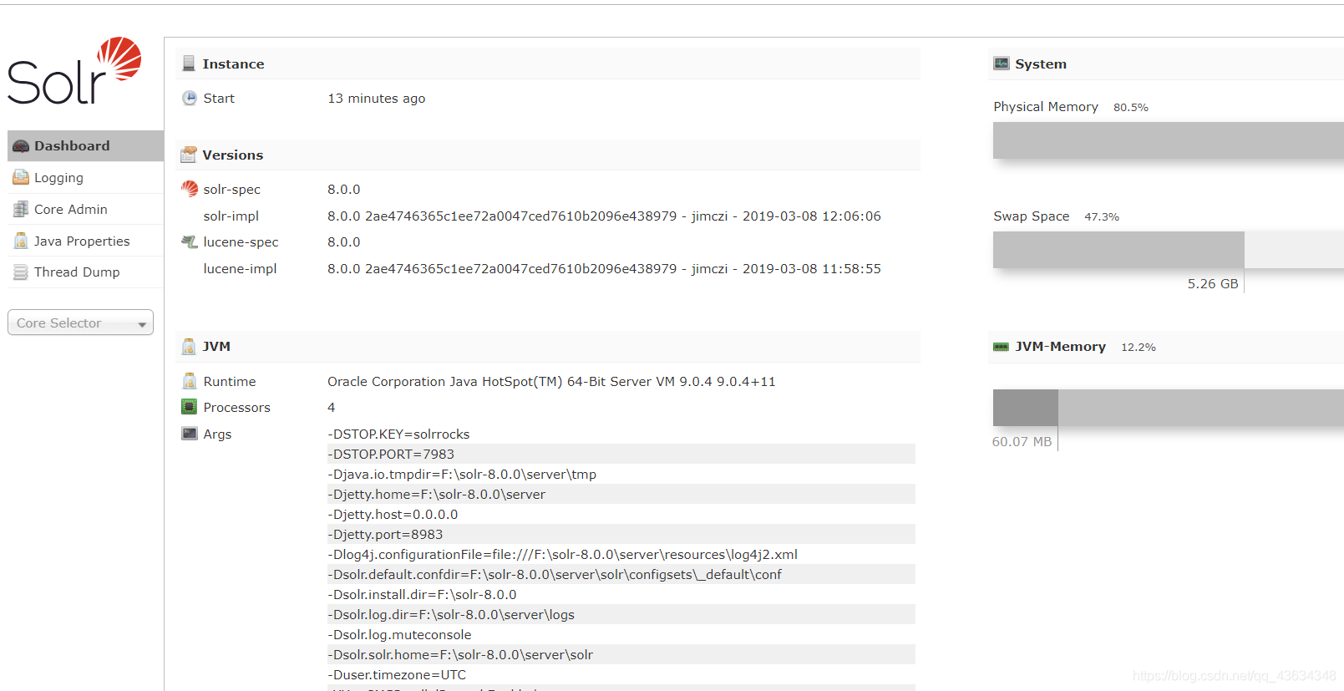
Task: Click the Versions section icon
Action: 189,155
